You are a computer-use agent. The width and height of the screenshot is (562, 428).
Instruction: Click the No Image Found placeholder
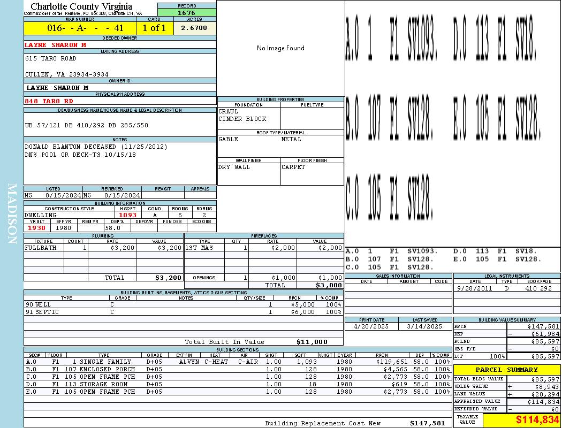(280, 48)
